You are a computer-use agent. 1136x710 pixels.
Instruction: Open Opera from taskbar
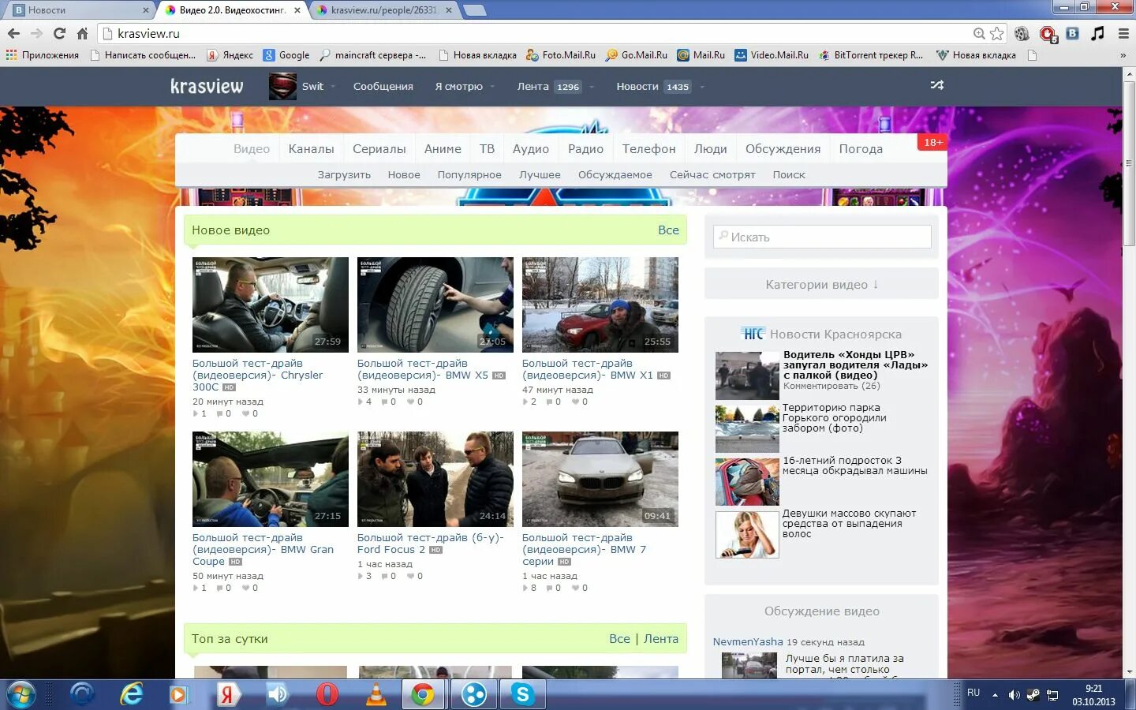[x=326, y=694]
